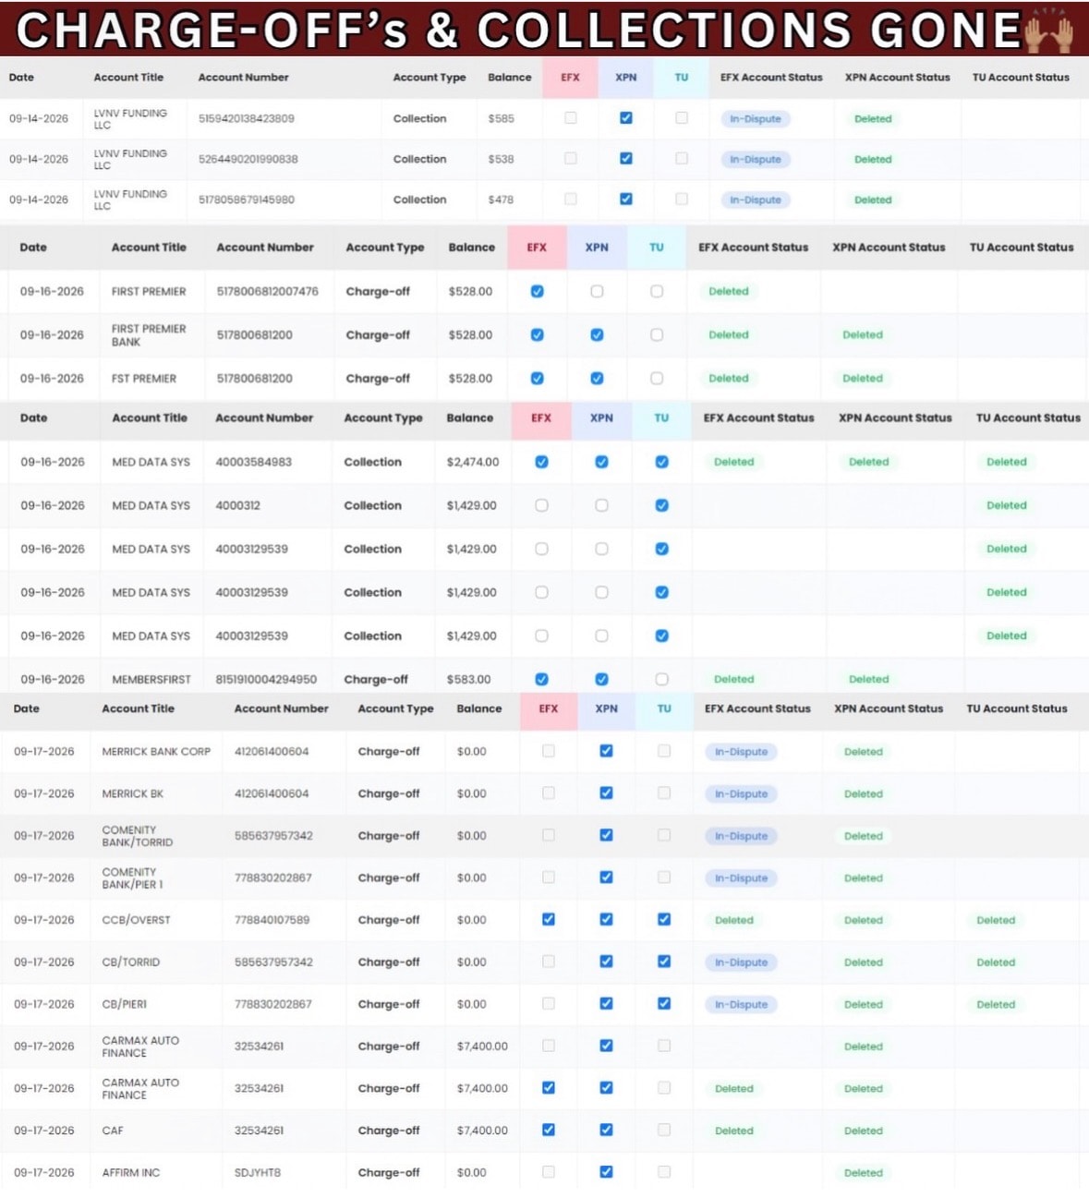Click Account Title header above MED DATA SYS rows

(x=150, y=417)
